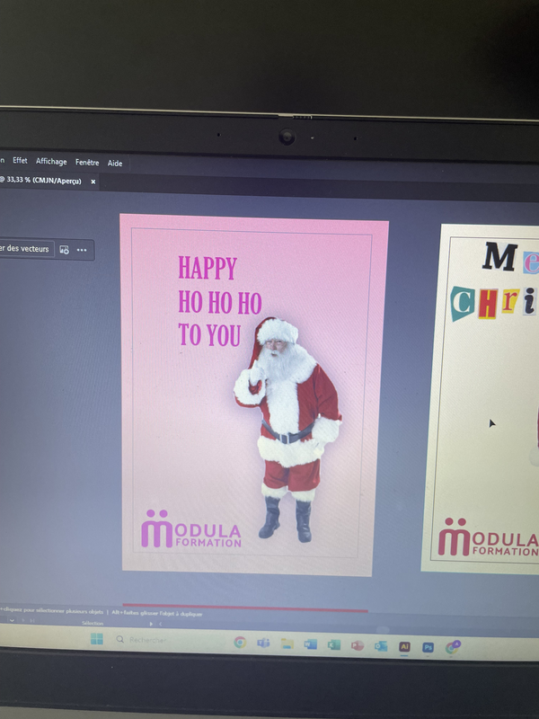Open Outlook from the taskbar

click(x=381, y=646)
